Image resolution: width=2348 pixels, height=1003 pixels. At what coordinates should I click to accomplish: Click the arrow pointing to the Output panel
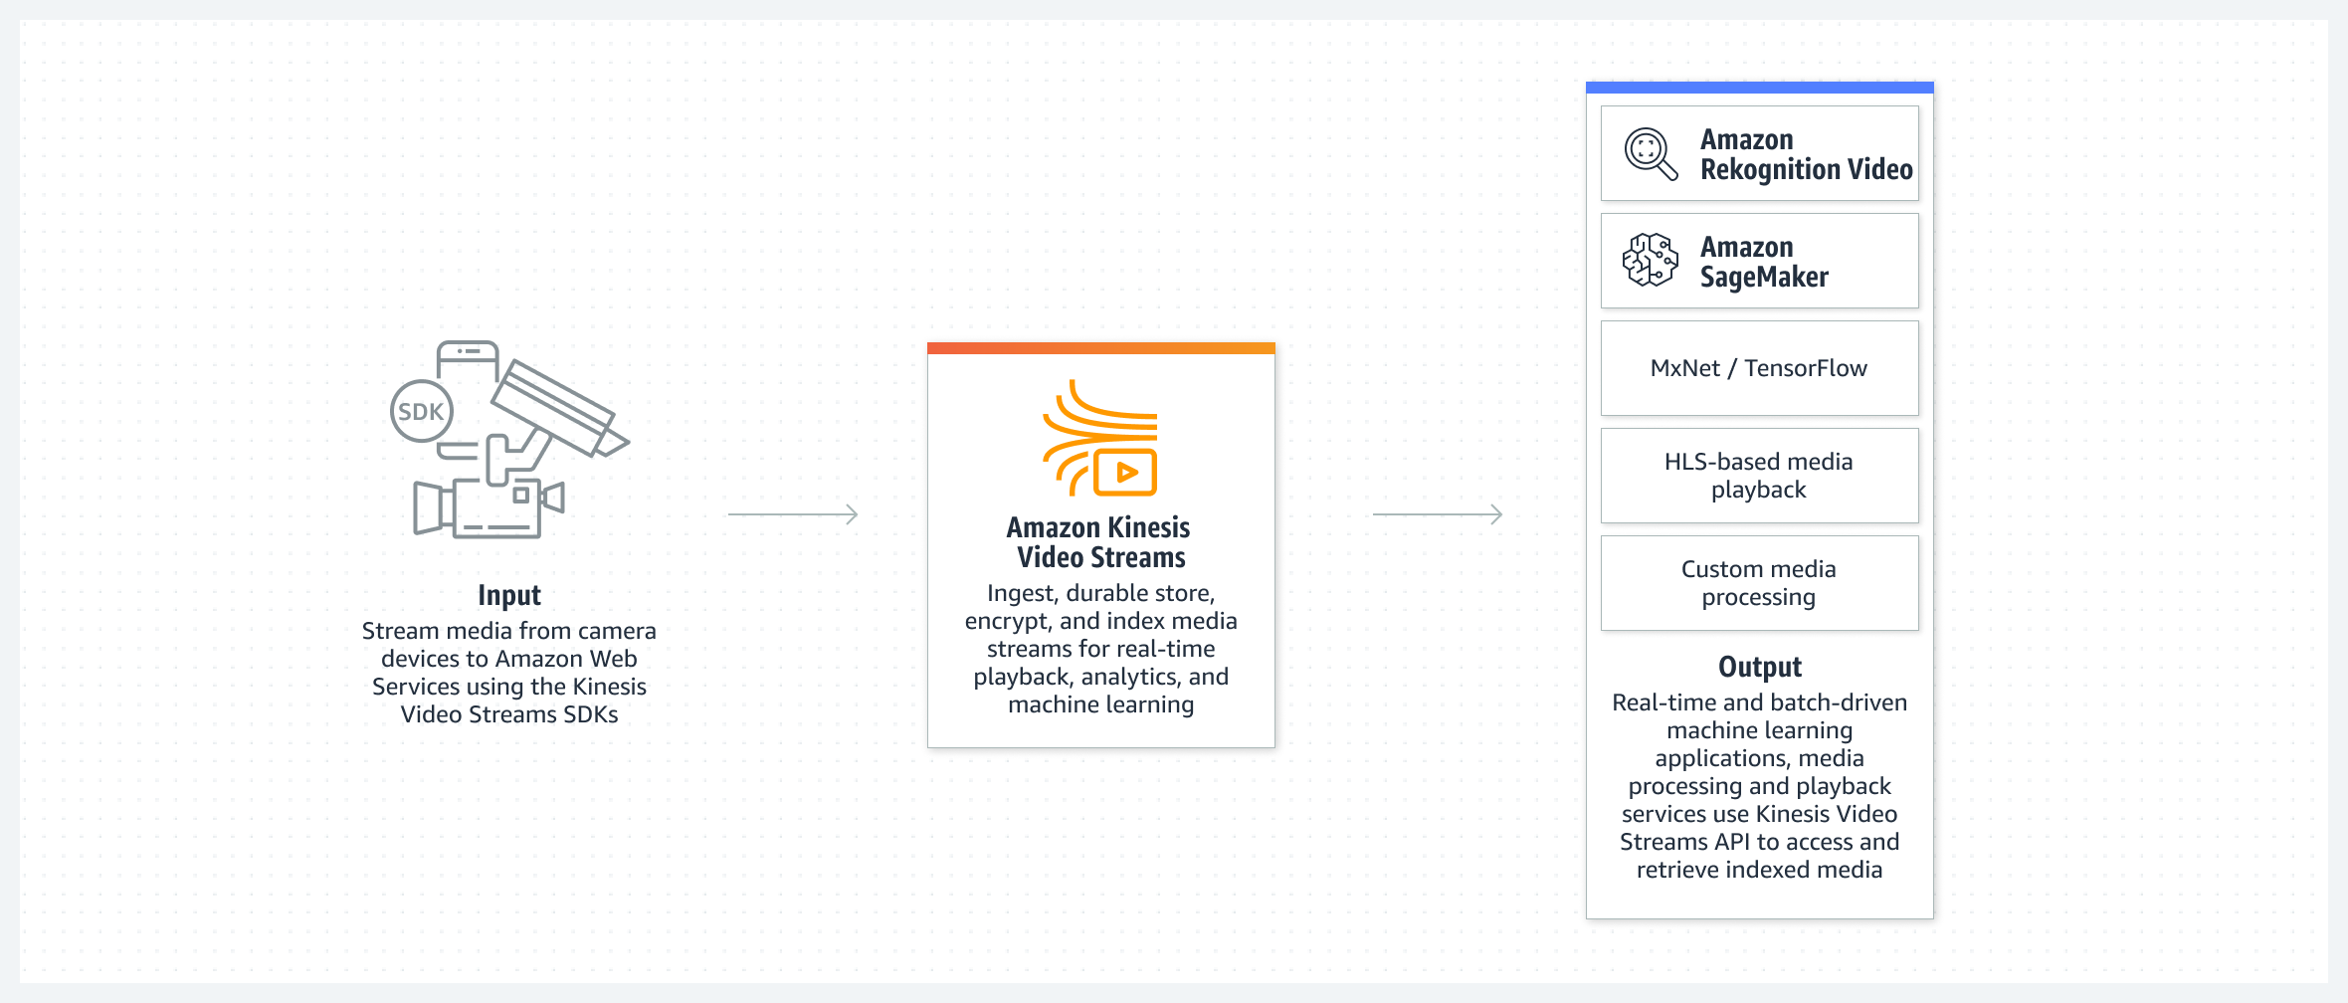coord(1438,513)
